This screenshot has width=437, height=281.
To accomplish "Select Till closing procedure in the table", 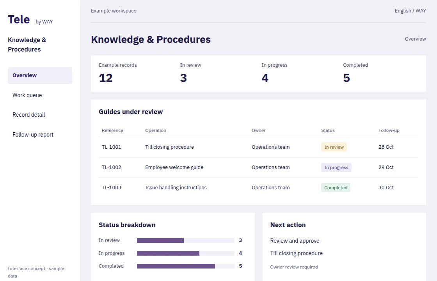I will pos(169,147).
